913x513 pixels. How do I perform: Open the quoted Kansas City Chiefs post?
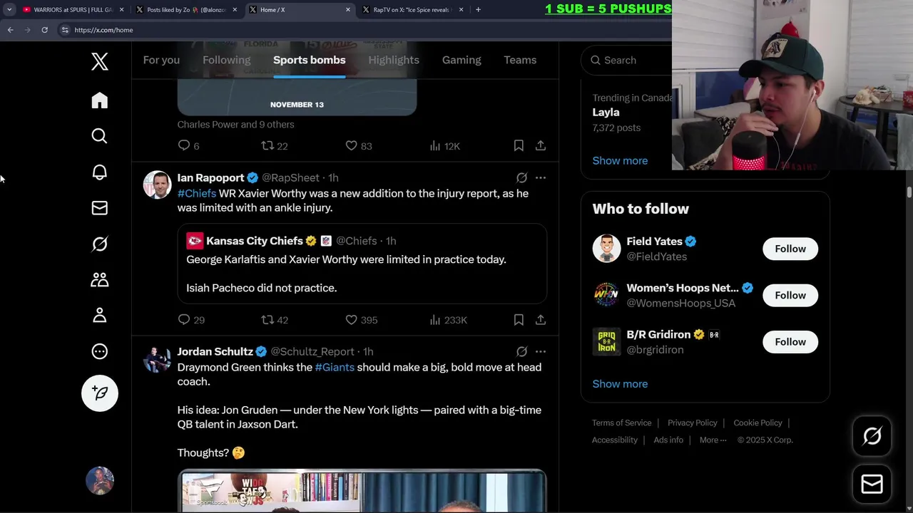[x=362, y=264]
